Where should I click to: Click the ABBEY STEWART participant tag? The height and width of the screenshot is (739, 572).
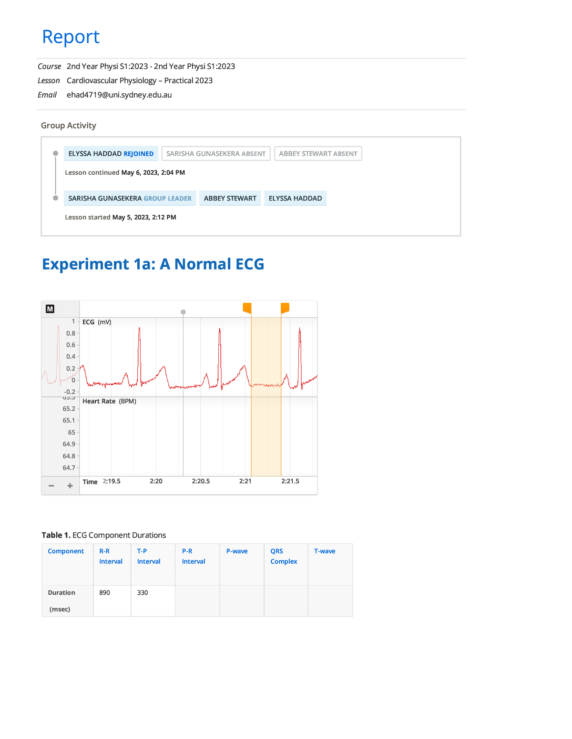point(230,199)
